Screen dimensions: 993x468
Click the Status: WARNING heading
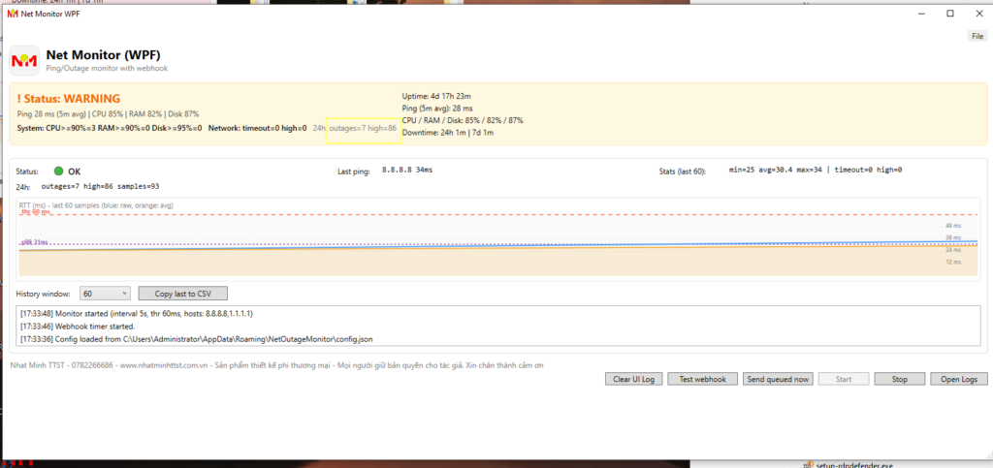click(x=70, y=99)
